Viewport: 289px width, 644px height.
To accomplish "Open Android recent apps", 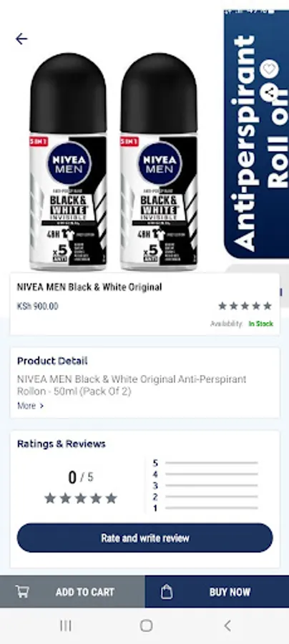I will (x=66, y=625).
